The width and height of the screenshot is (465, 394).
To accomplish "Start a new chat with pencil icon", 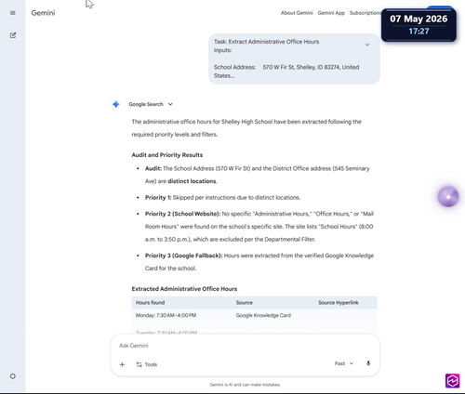I will 13,35.
